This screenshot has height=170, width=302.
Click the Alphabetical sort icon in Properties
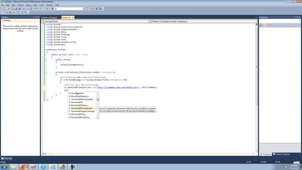tap(265, 25)
